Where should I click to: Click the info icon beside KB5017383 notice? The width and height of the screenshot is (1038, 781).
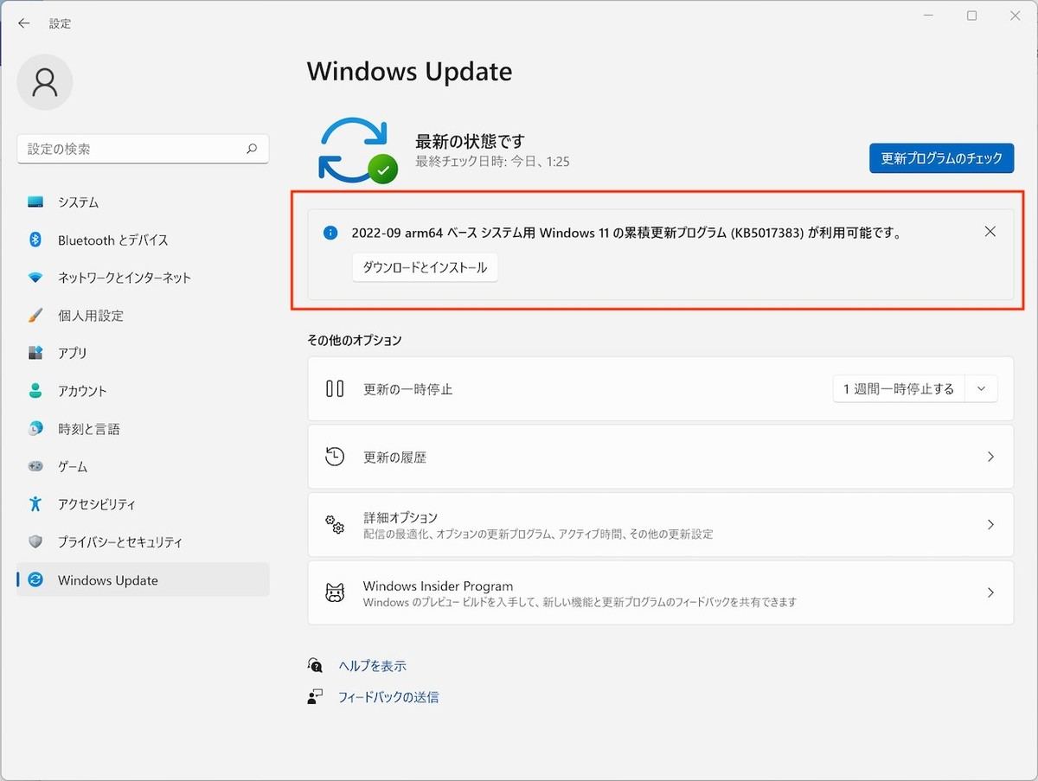[330, 233]
